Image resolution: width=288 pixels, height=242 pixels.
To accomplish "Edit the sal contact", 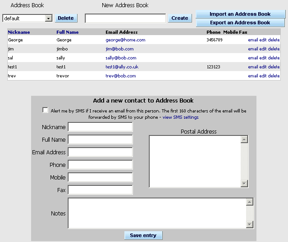I will [263, 58].
